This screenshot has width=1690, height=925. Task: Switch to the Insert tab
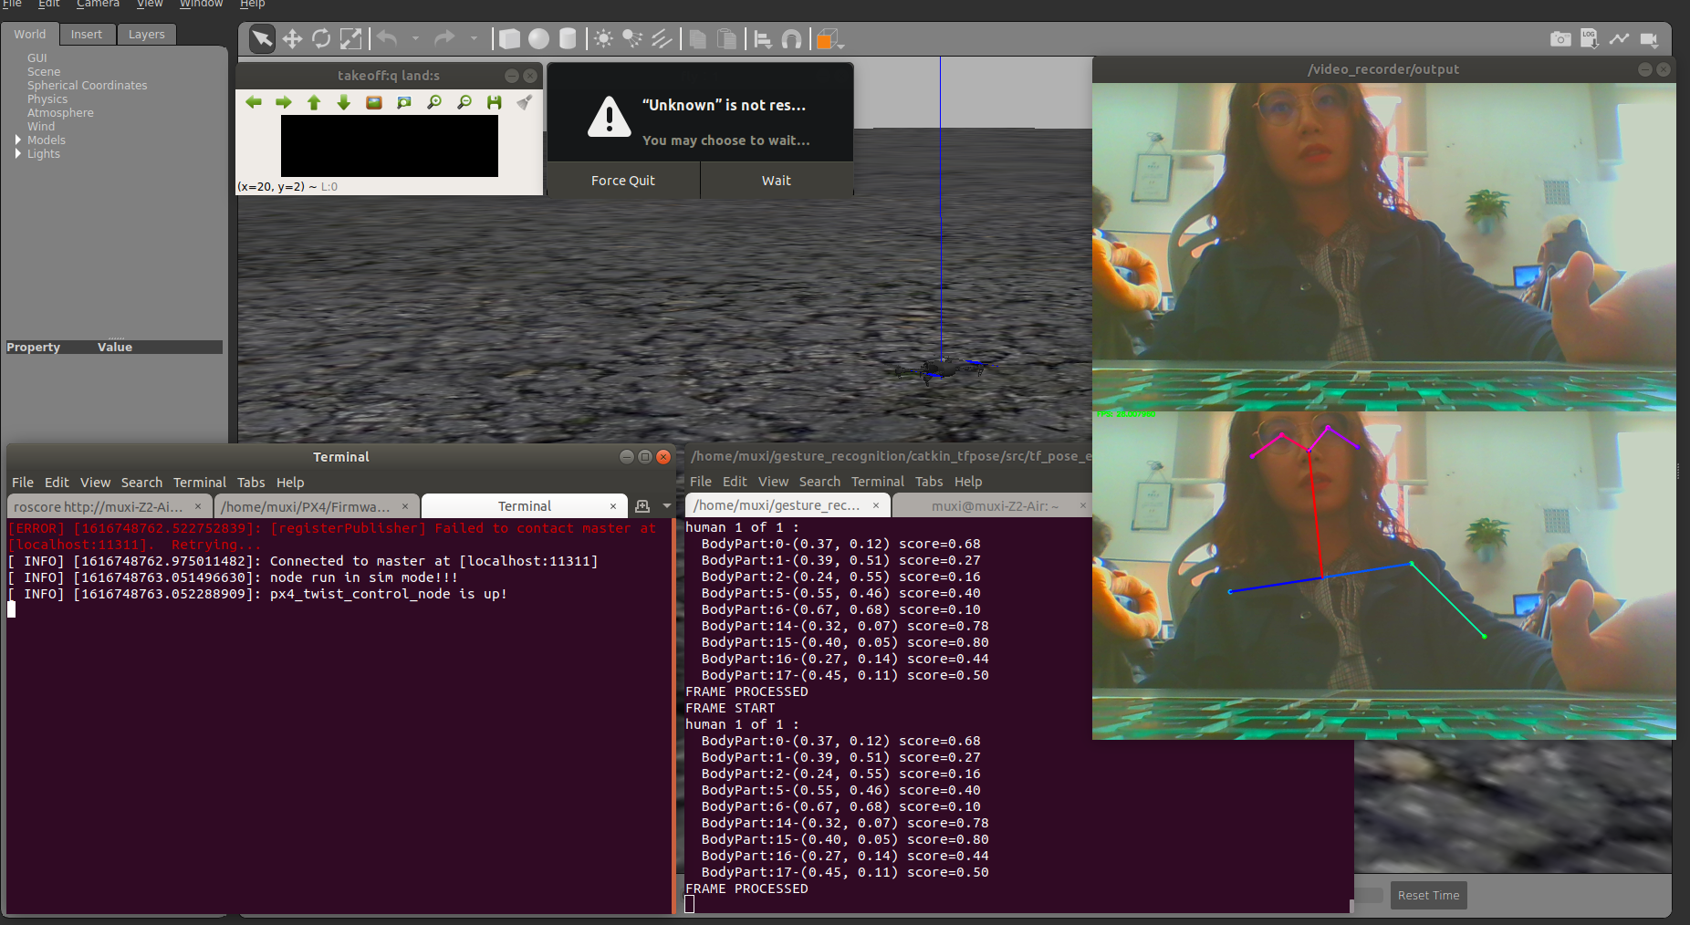coord(87,34)
